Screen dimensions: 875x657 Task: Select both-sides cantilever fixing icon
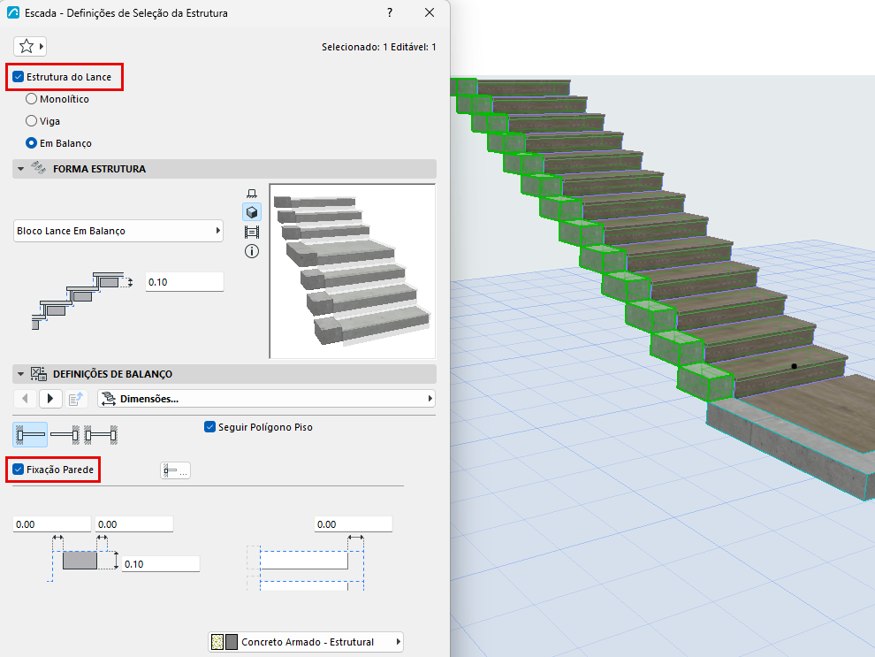point(101,434)
